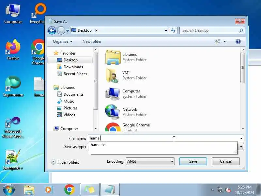This screenshot has height=196, width=261.
Task: Click the Forward navigation arrow button
Action: (x=61, y=30)
